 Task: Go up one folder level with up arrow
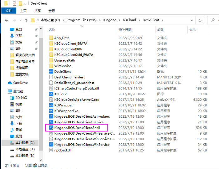24,20
